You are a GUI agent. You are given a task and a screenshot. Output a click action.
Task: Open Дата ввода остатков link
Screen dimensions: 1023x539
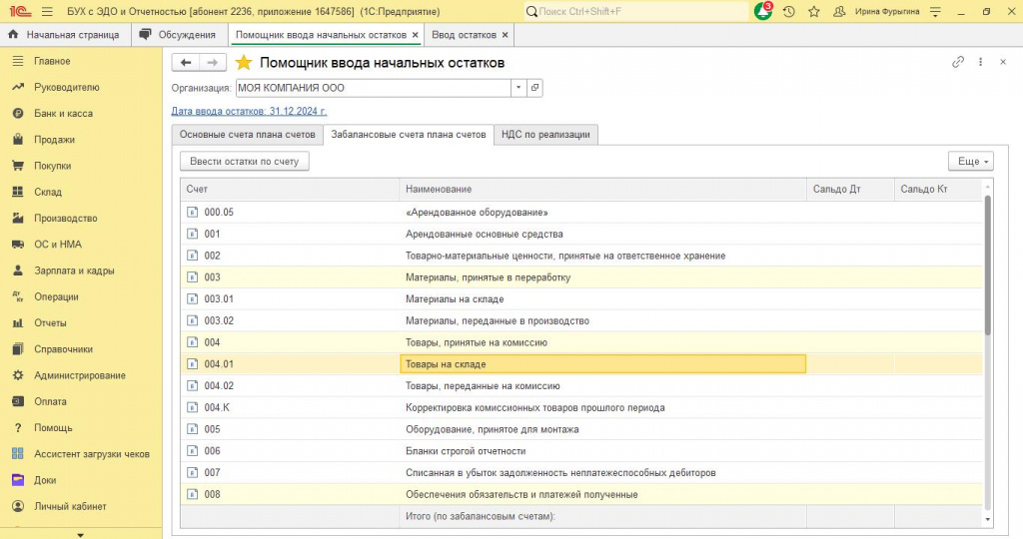tap(249, 111)
